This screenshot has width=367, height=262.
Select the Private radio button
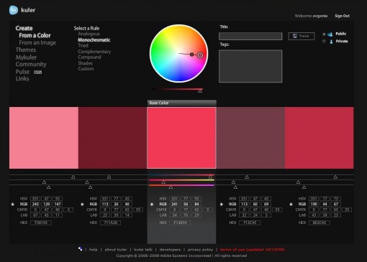pos(324,42)
